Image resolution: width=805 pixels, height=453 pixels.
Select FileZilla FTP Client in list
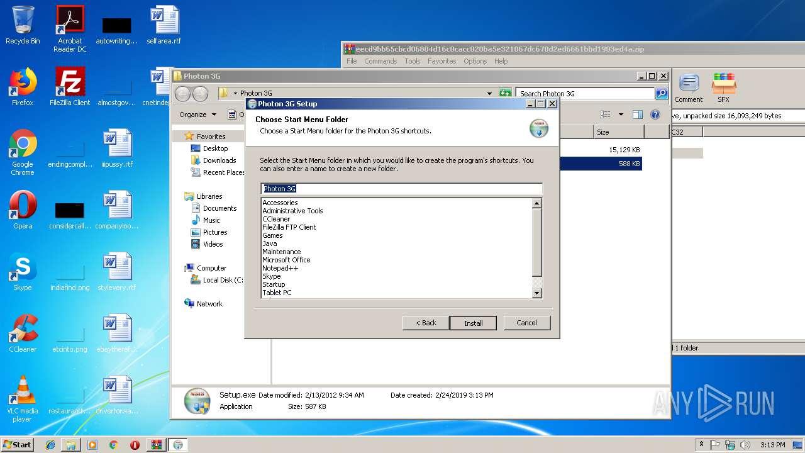pos(289,227)
